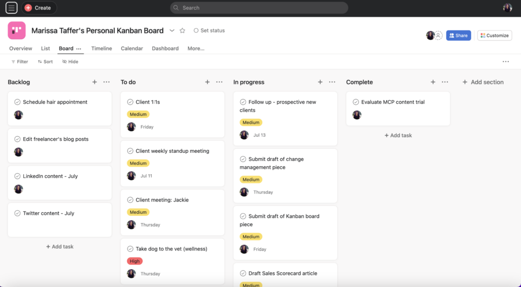Open Complete section more options

(x=445, y=82)
